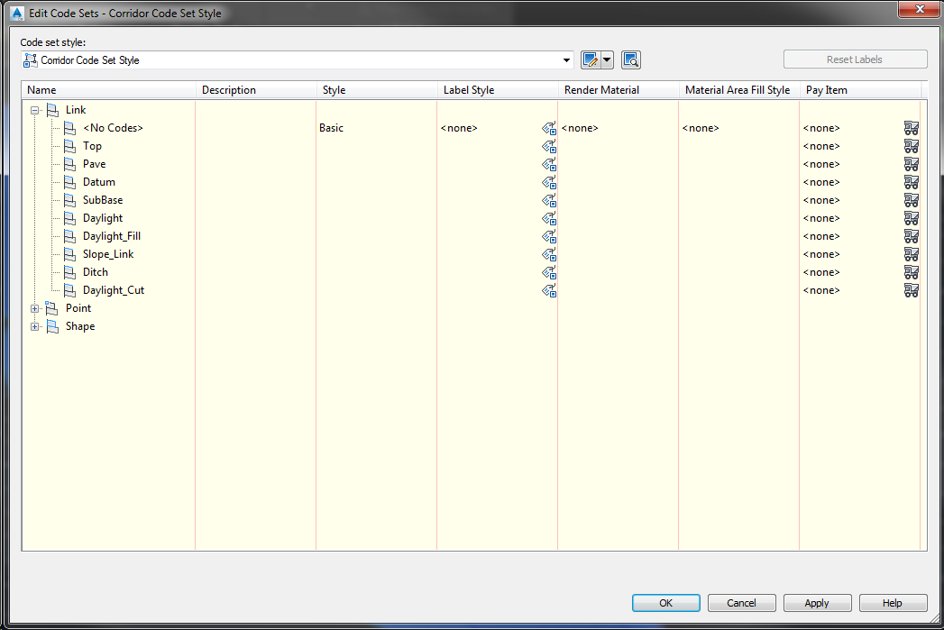Click the Name column header
Image resolution: width=944 pixels, height=630 pixels.
[x=108, y=89]
